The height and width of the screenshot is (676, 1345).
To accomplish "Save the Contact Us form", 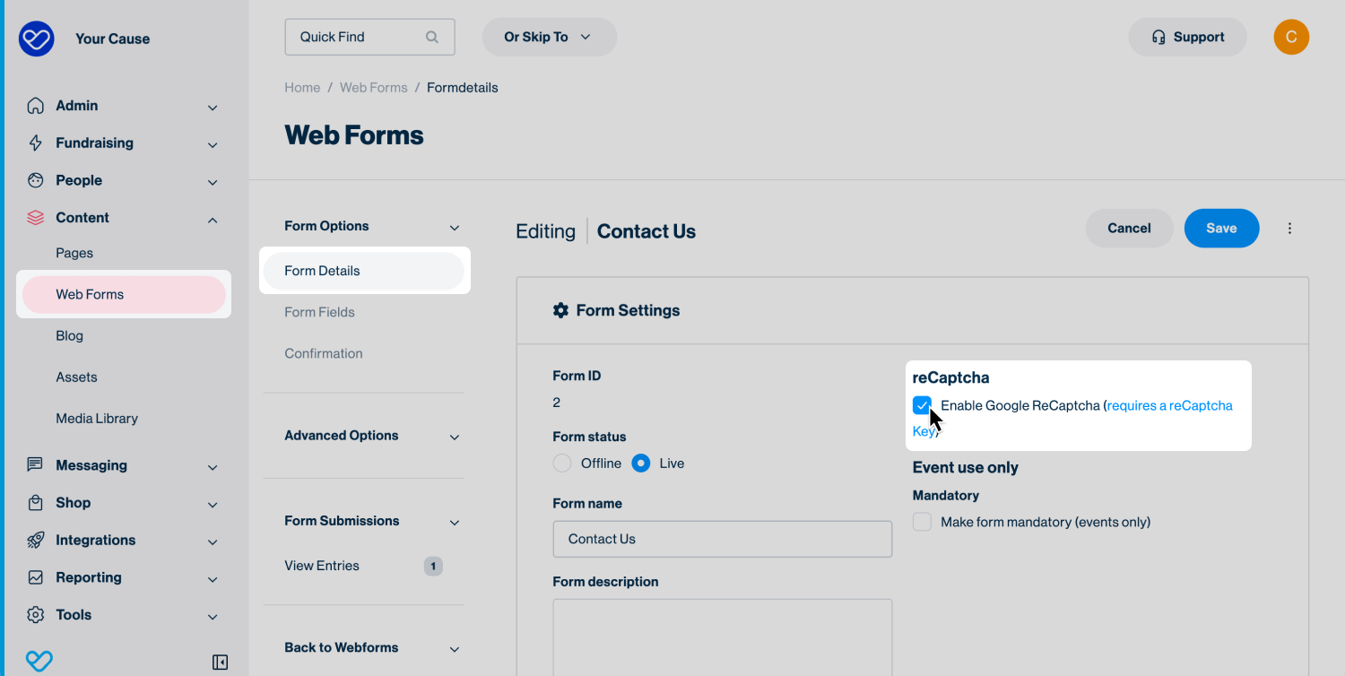I will tap(1221, 229).
